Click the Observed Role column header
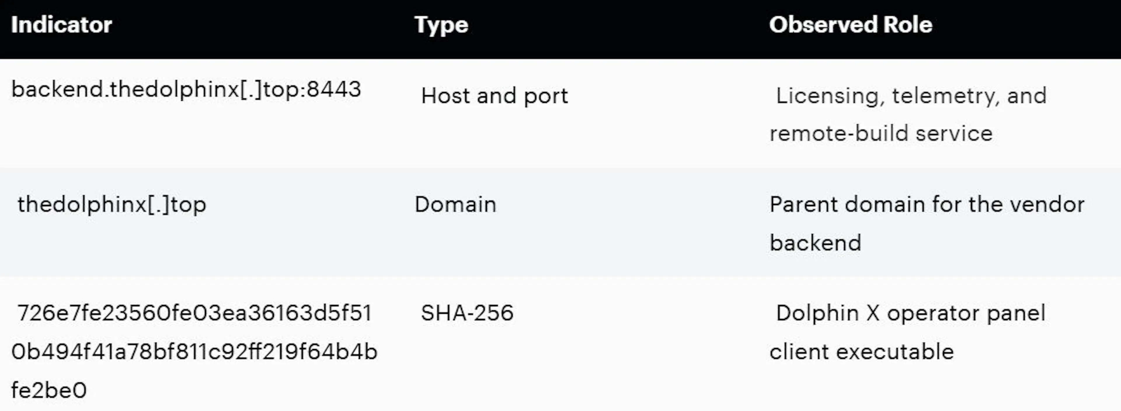Screen dimensions: 1121x411 click(x=851, y=25)
